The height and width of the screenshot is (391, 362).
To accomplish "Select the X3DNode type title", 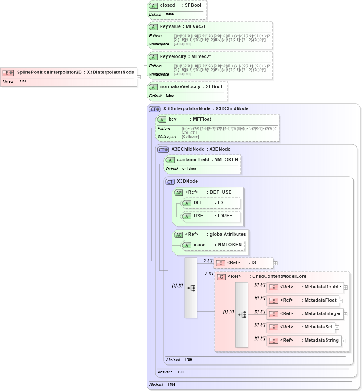I will tap(187, 181).
